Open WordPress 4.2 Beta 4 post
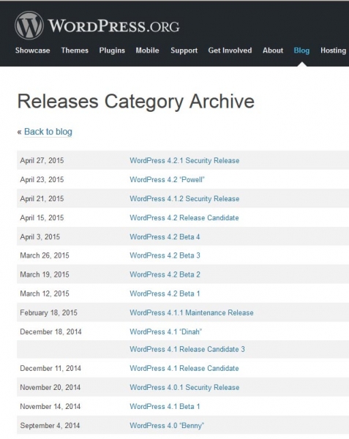 coord(165,236)
